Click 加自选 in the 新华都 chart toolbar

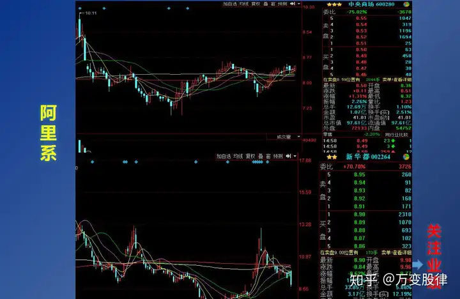224,157
